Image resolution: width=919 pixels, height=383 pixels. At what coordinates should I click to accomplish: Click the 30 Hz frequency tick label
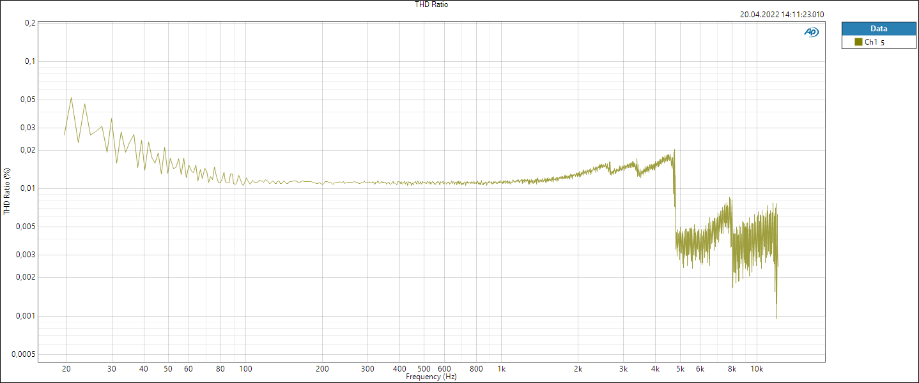pyautogui.click(x=112, y=369)
